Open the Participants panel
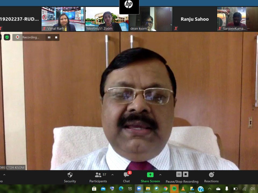 (x=98, y=177)
